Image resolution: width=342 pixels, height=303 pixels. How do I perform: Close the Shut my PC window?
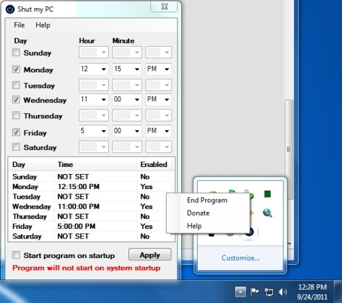(x=164, y=6)
